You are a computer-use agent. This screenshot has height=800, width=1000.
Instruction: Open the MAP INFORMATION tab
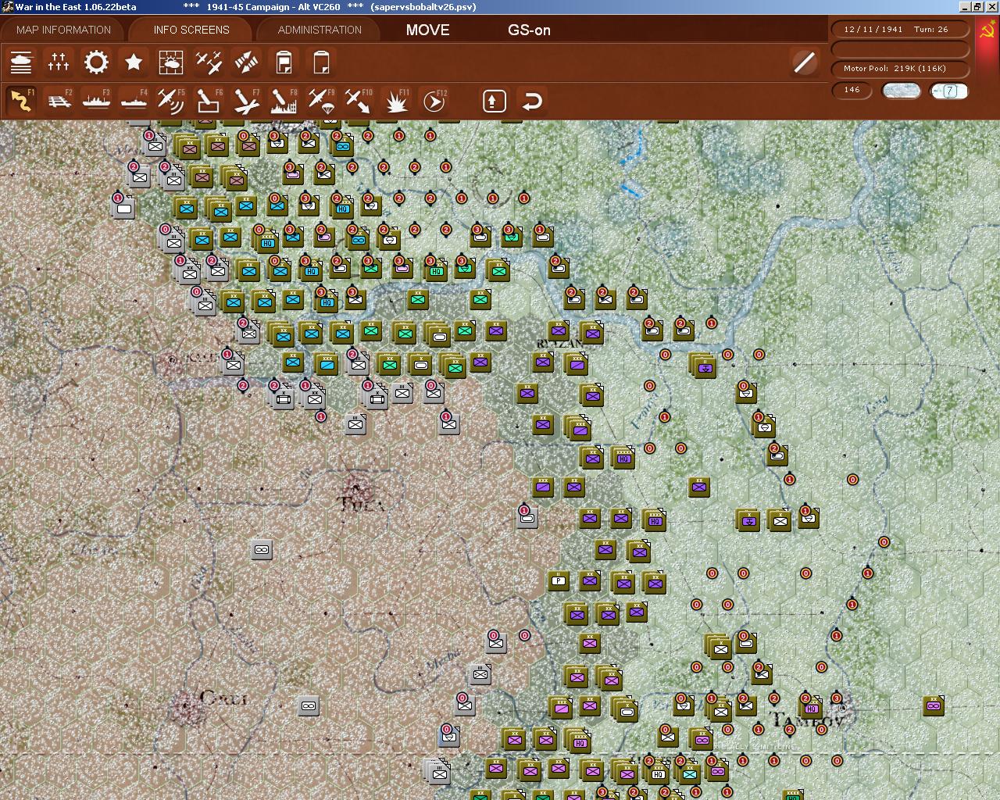64,30
